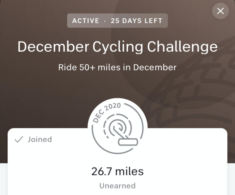Viewport: 235px width, 195px height.
Task: Toggle the Joined status label
Action: (x=40, y=140)
